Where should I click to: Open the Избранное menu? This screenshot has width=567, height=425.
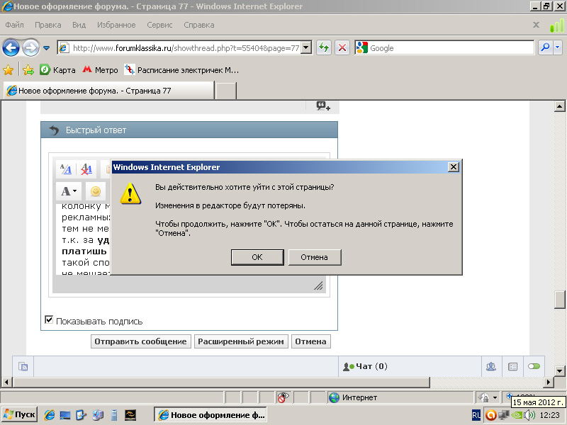[x=116, y=25]
